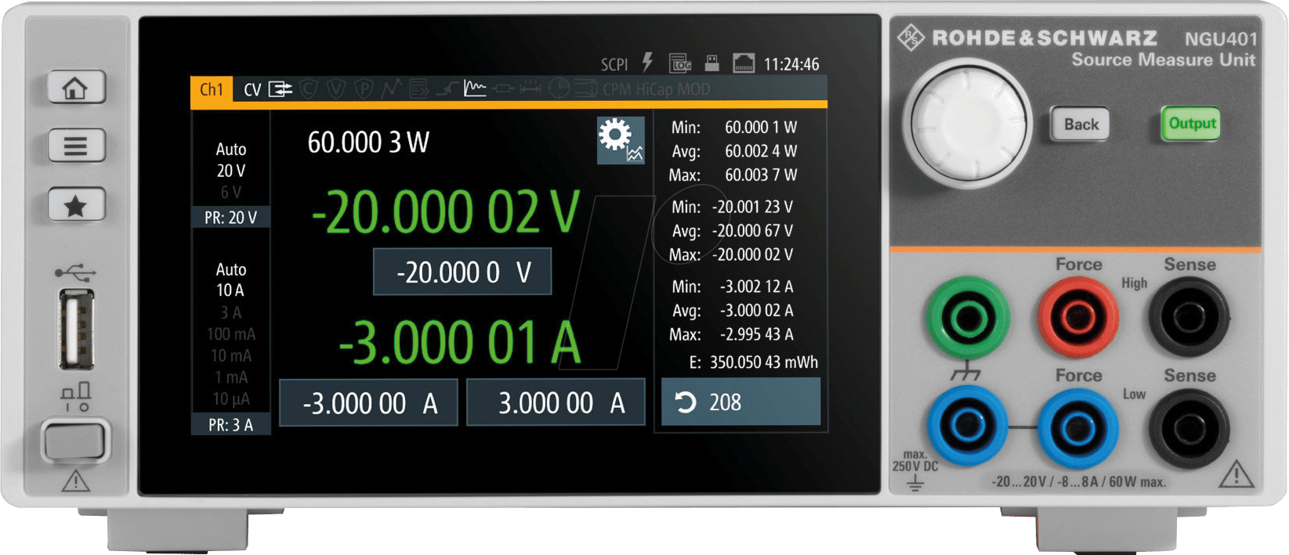Tap the Avg: 60.002 4 W statistic
The width and height of the screenshot is (1289, 555).
(x=734, y=151)
